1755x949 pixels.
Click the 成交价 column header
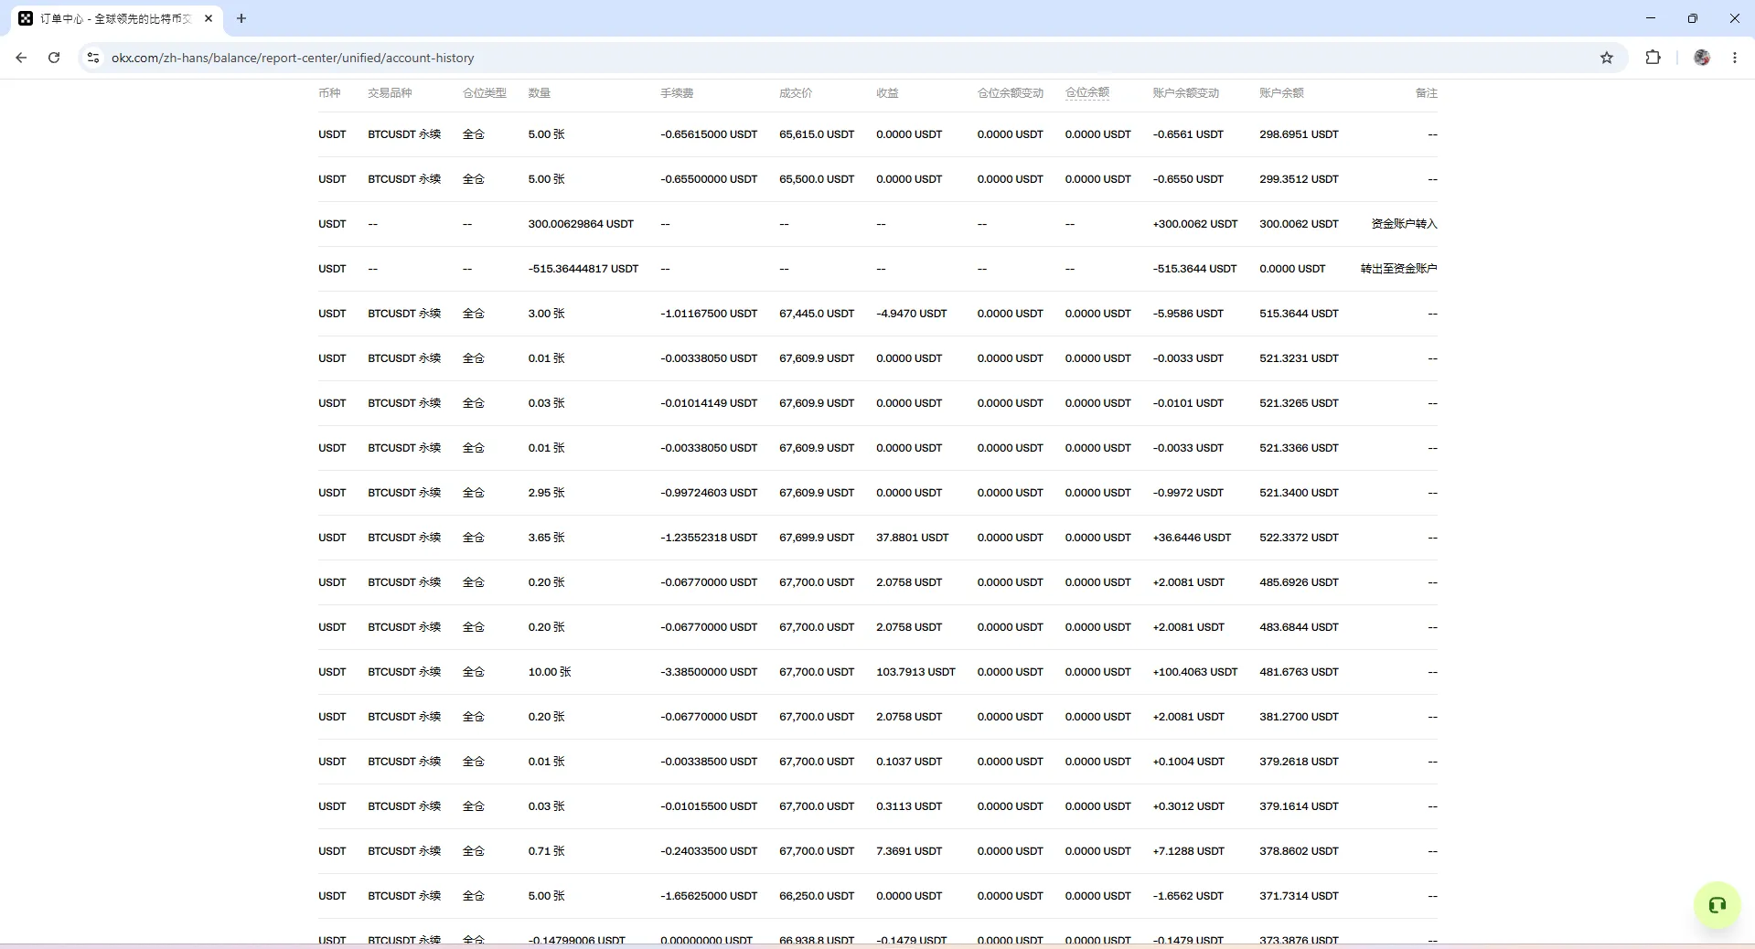[x=796, y=93]
